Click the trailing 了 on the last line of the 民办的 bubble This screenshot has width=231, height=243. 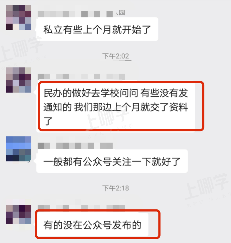pyautogui.click(x=48, y=121)
